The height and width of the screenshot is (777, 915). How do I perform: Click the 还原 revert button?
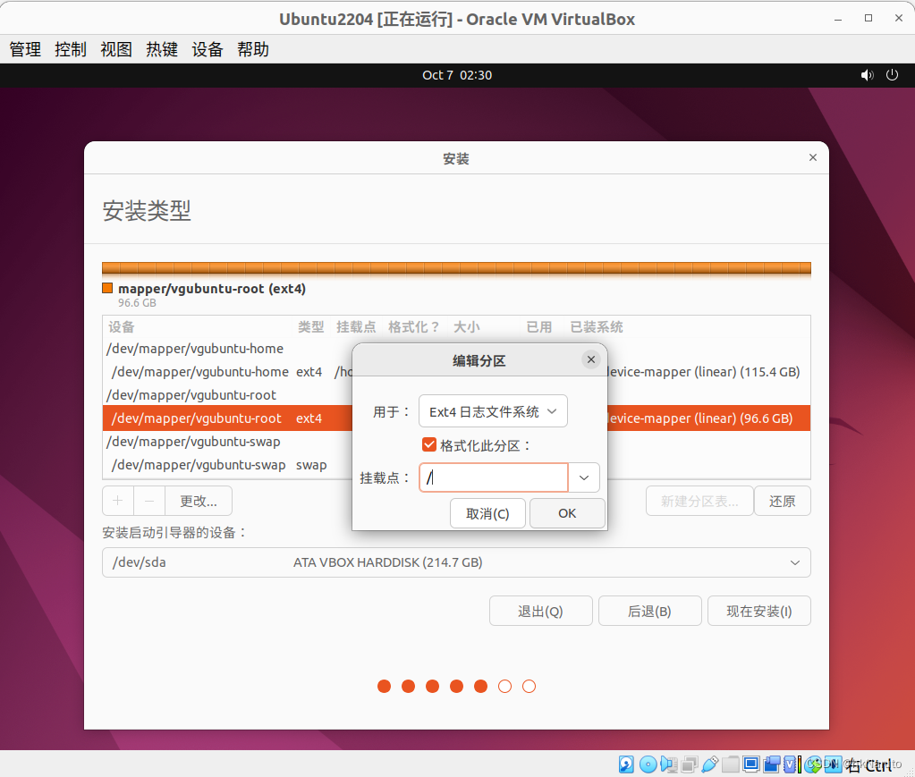click(782, 501)
